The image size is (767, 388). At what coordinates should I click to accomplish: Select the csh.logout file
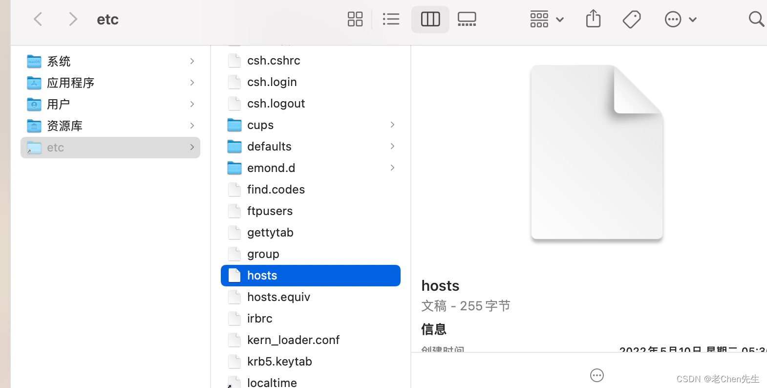point(311,104)
